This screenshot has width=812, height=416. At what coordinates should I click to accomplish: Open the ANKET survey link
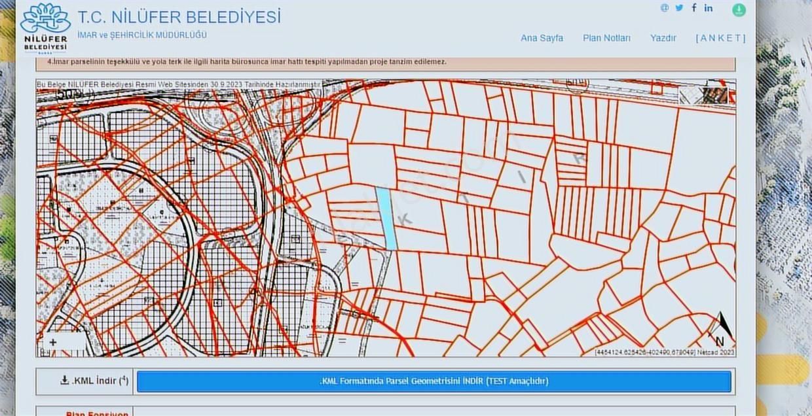(x=720, y=38)
